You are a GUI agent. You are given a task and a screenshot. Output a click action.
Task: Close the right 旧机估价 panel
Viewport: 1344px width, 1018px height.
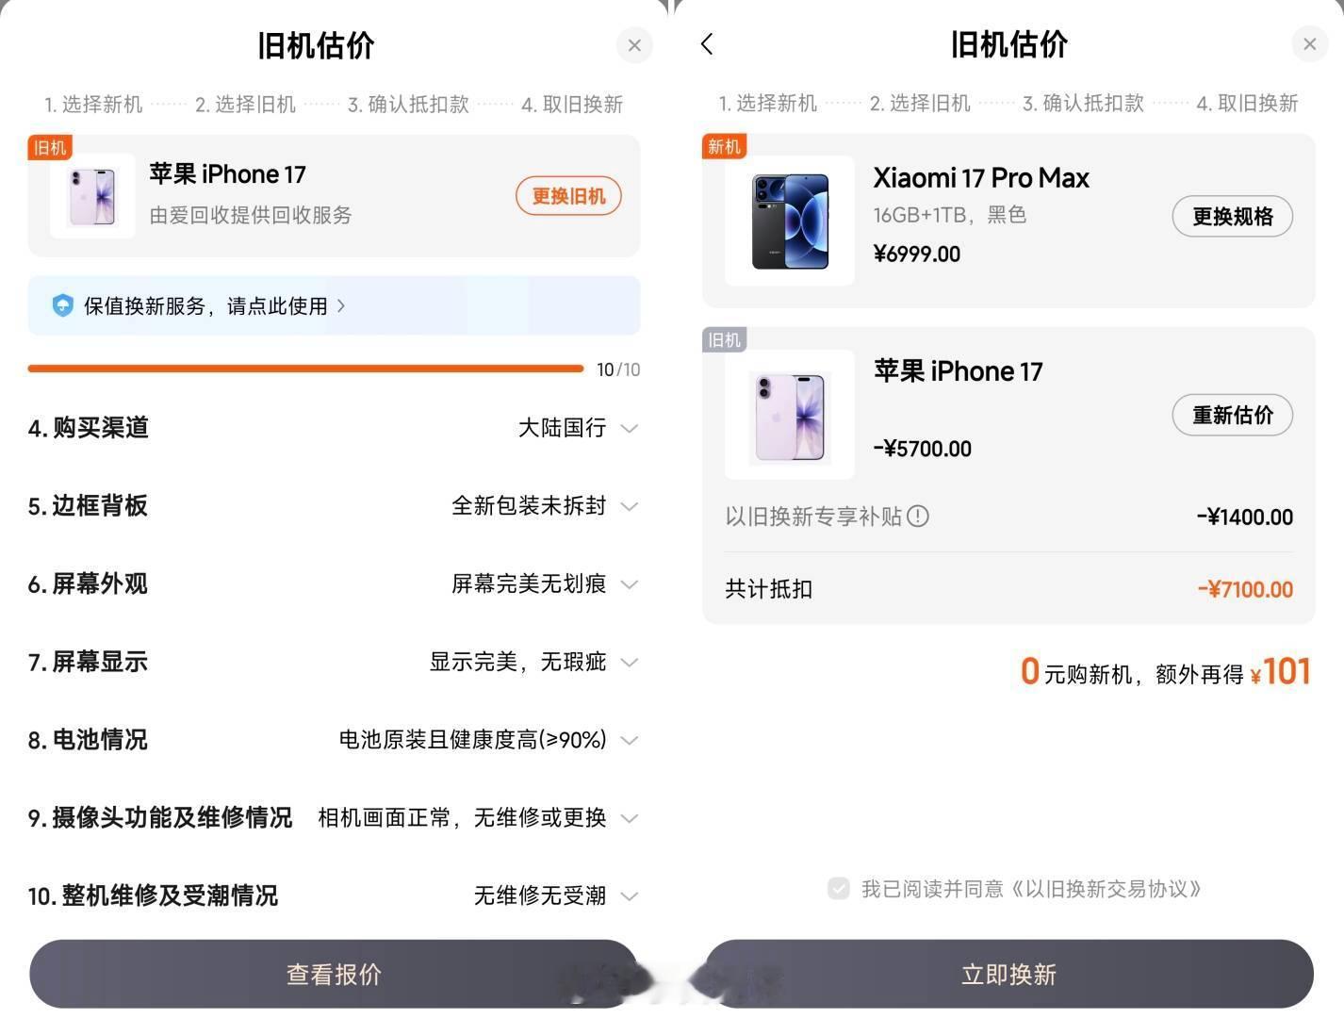(1309, 44)
